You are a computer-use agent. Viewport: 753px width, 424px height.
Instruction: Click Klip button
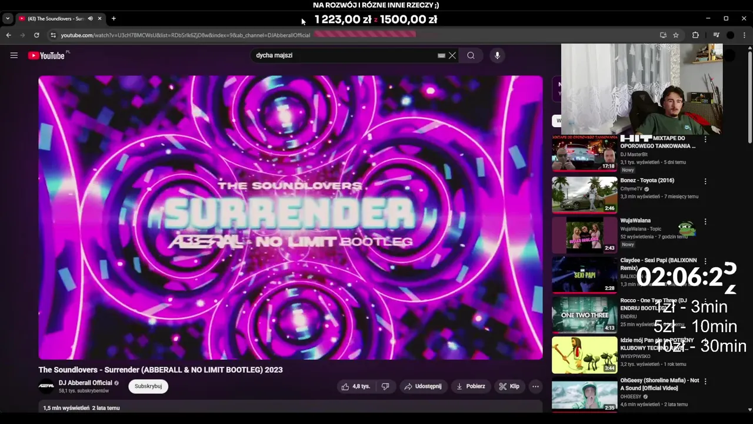click(509, 386)
